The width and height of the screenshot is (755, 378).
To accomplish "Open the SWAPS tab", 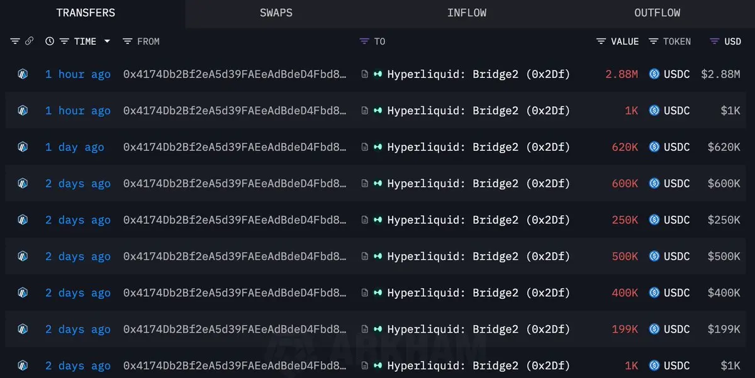I will (x=276, y=13).
